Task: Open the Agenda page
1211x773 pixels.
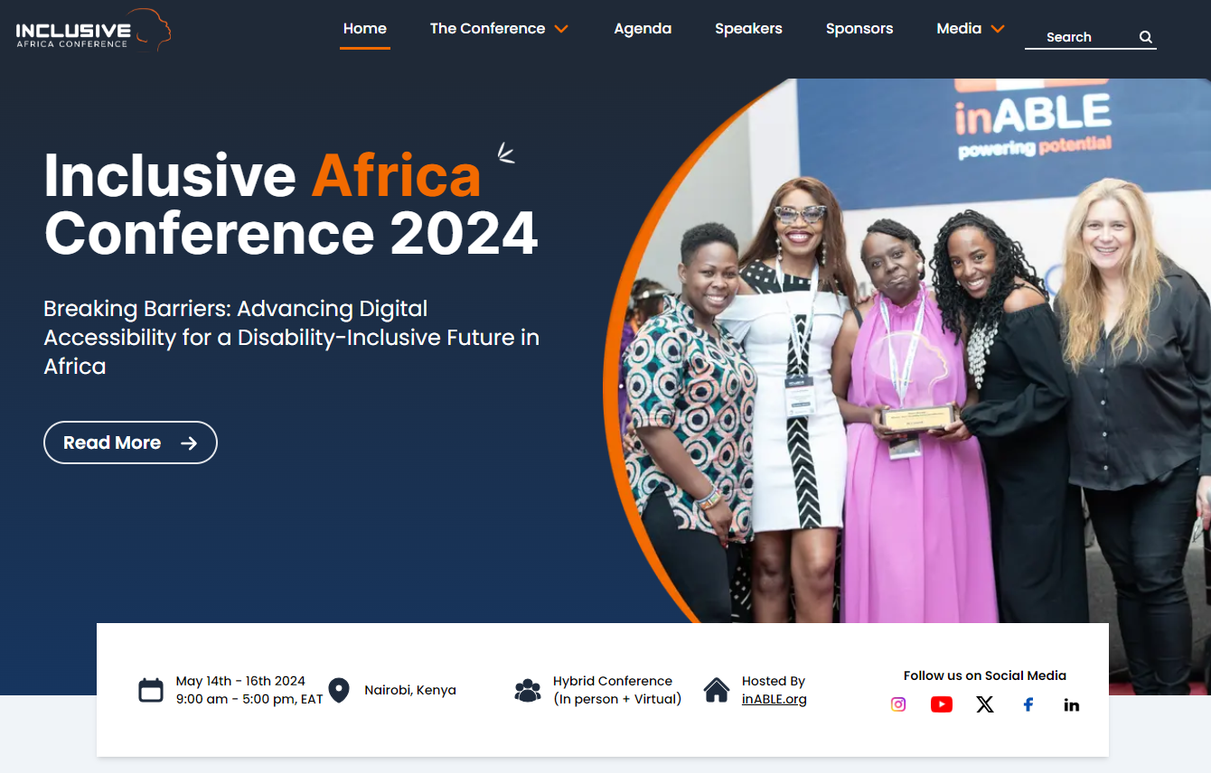Action: pyautogui.click(x=643, y=29)
